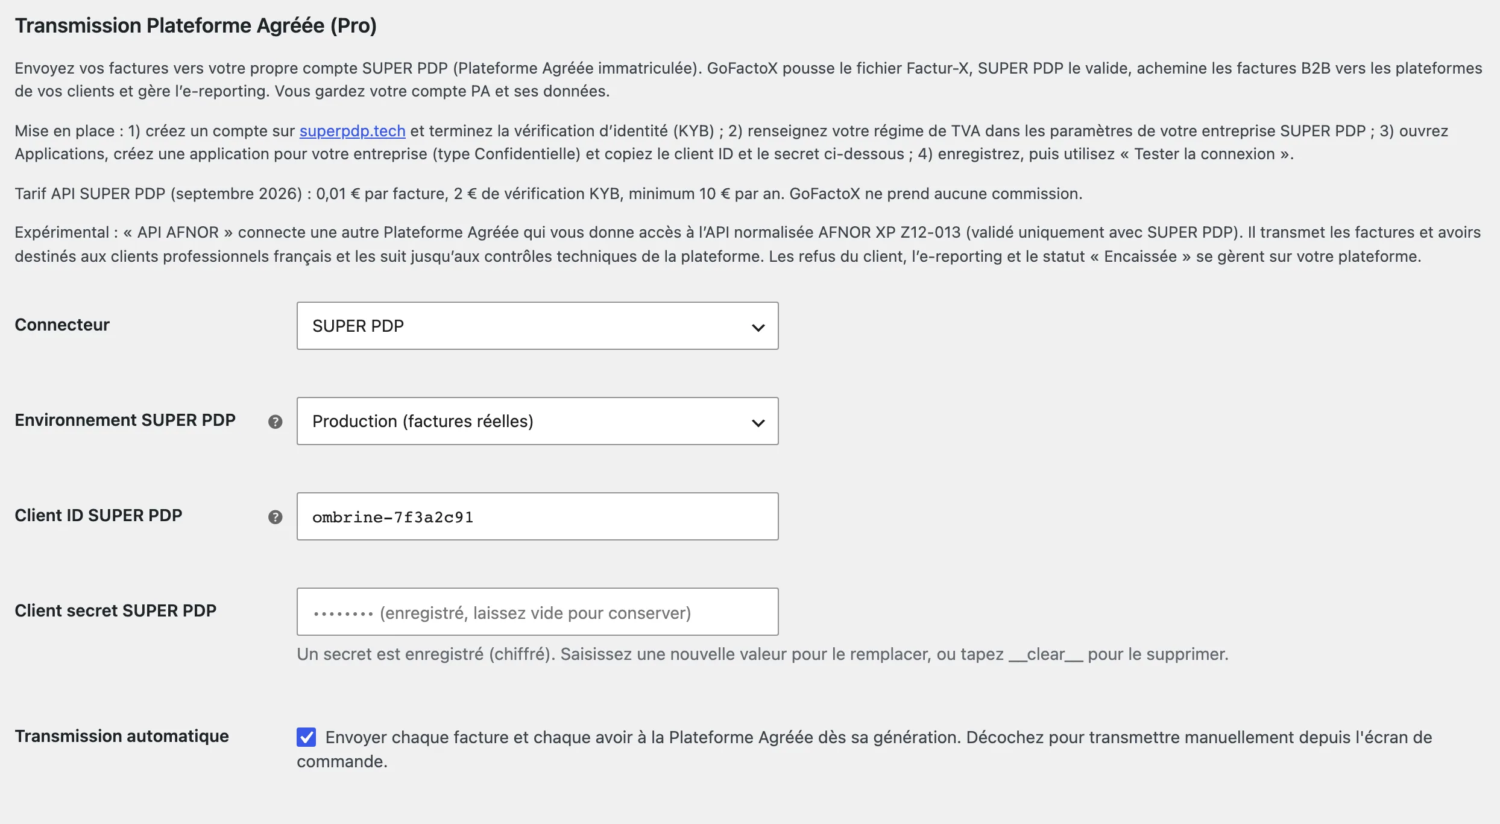Screen dimensions: 1500x824
Task: Click chevron arrow of the Environnement select
Action: pos(758,423)
